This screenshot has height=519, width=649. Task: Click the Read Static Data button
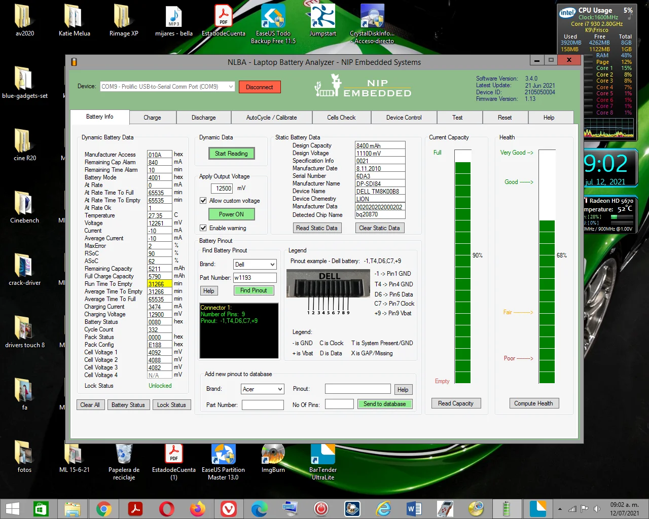(x=317, y=228)
